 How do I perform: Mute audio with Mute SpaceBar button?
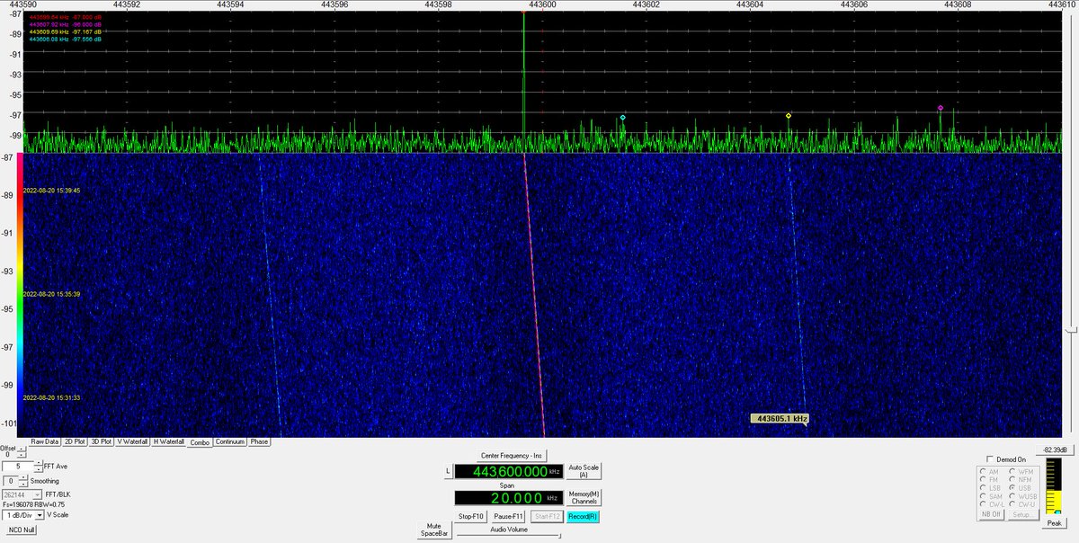pyautogui.click(x=434, y=530)
